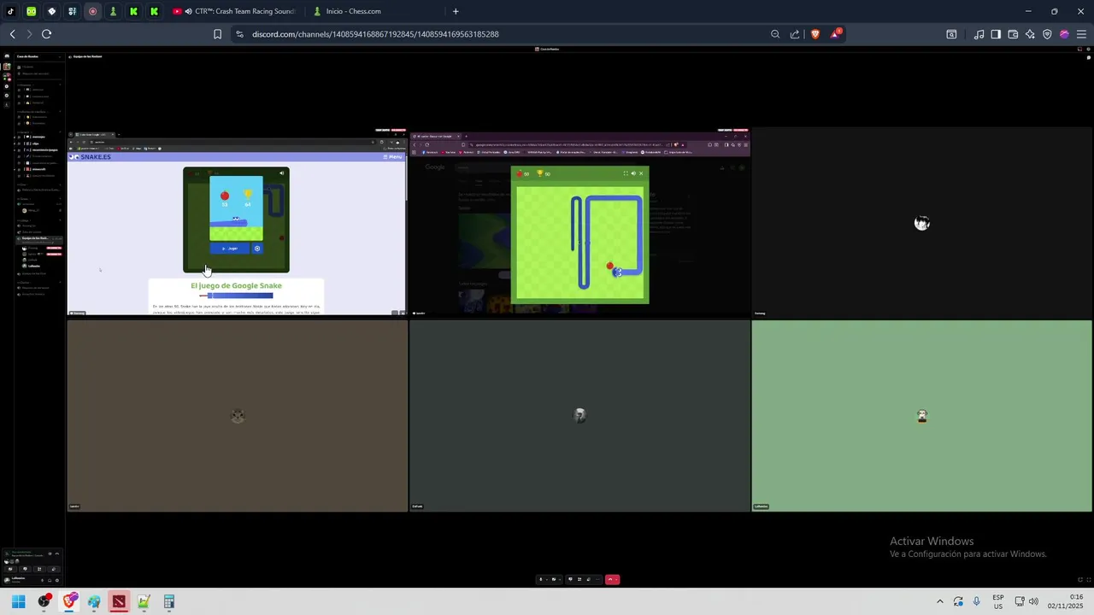Click the settings icon beside Jugar
This screenshot has height=615, width=1094.
257,249
